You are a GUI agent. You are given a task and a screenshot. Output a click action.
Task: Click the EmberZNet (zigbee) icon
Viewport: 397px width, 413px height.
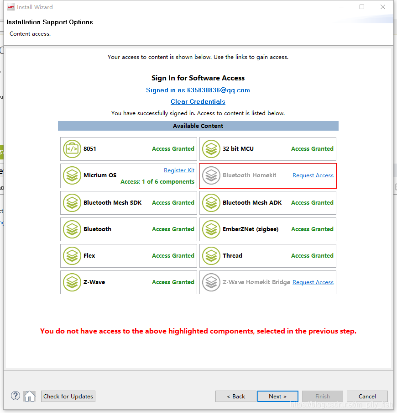(211, 229)
